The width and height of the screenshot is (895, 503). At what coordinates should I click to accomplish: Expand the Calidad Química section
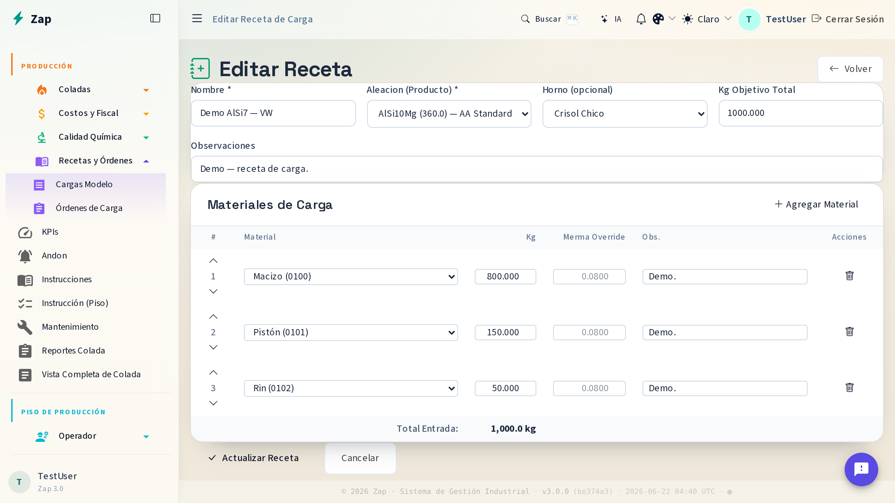[93, 137]
